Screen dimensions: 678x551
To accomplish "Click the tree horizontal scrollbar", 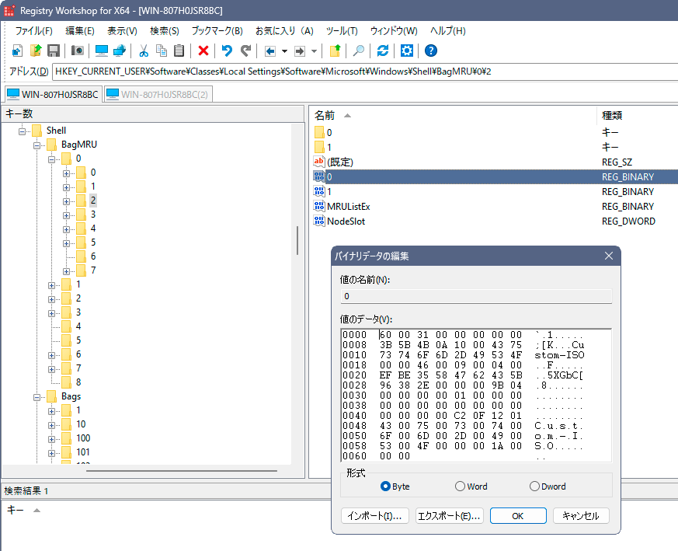I will click(x=182, y=470).
